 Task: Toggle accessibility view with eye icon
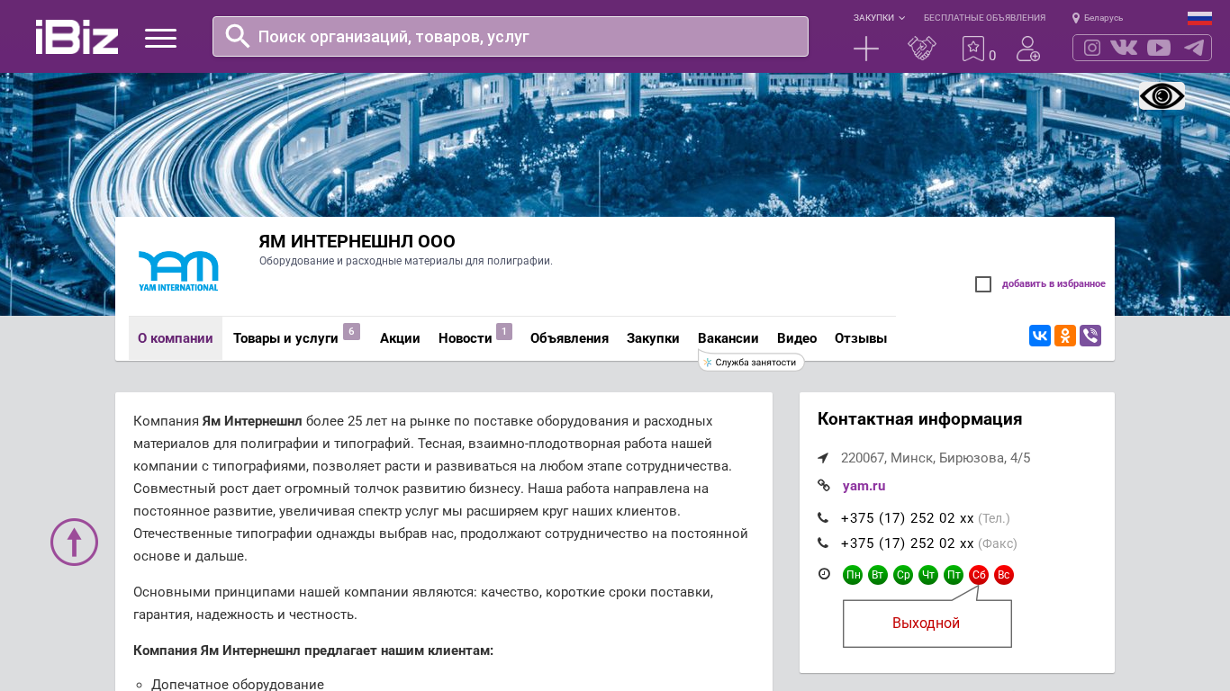pyautogui.click(x=1162, y=96)
